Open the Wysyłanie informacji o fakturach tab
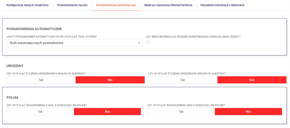 222,5
